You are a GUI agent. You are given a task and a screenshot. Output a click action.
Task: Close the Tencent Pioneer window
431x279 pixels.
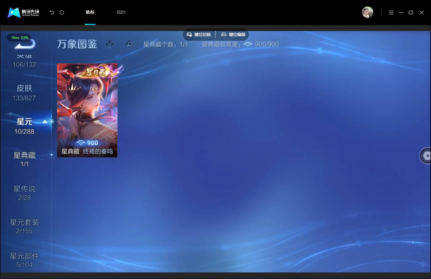pos(422,13)
